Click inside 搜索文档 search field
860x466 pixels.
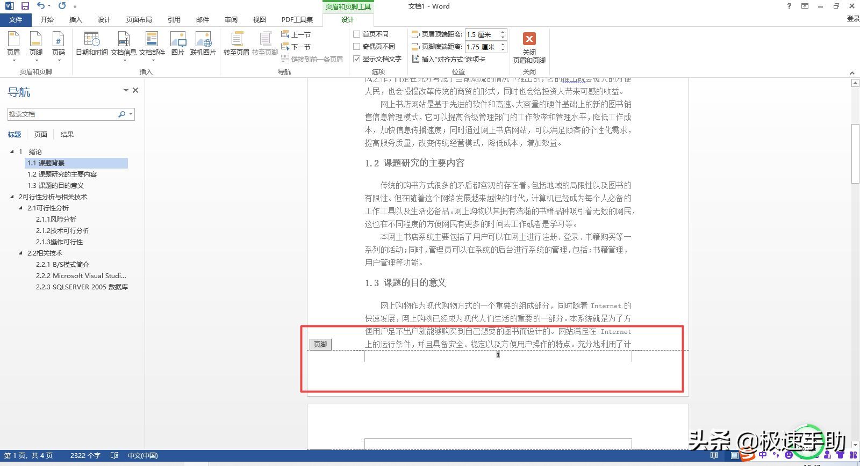click(62, 114)
